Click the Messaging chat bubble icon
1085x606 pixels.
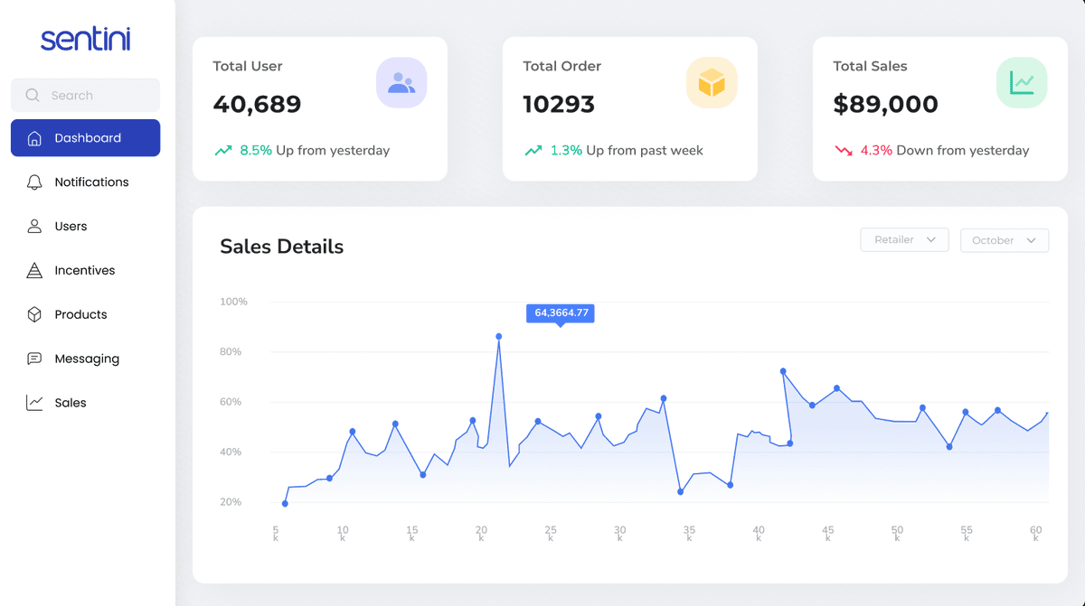pos(34,359)
